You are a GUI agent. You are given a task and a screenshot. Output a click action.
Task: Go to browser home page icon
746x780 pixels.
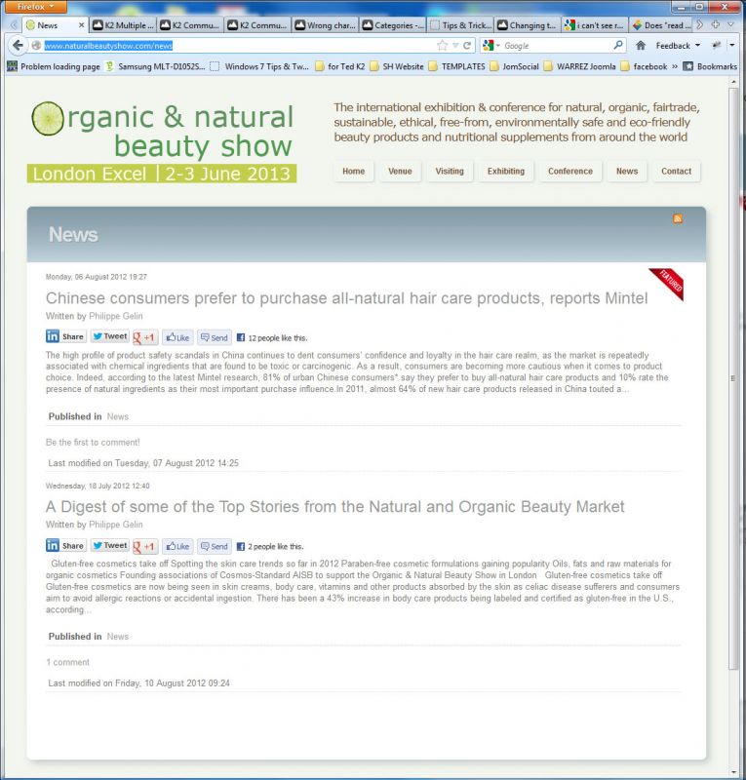click(x=641, y=46)
